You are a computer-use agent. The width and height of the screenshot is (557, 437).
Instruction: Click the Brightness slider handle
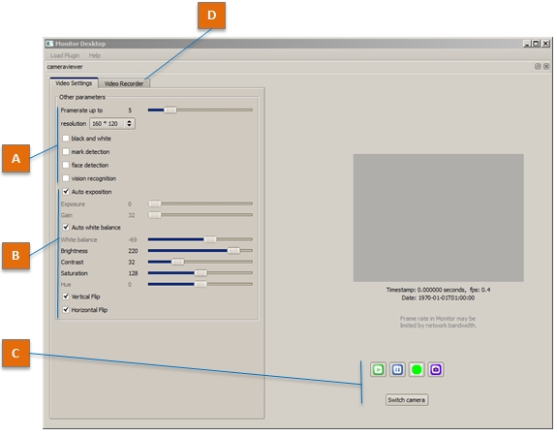233,250
